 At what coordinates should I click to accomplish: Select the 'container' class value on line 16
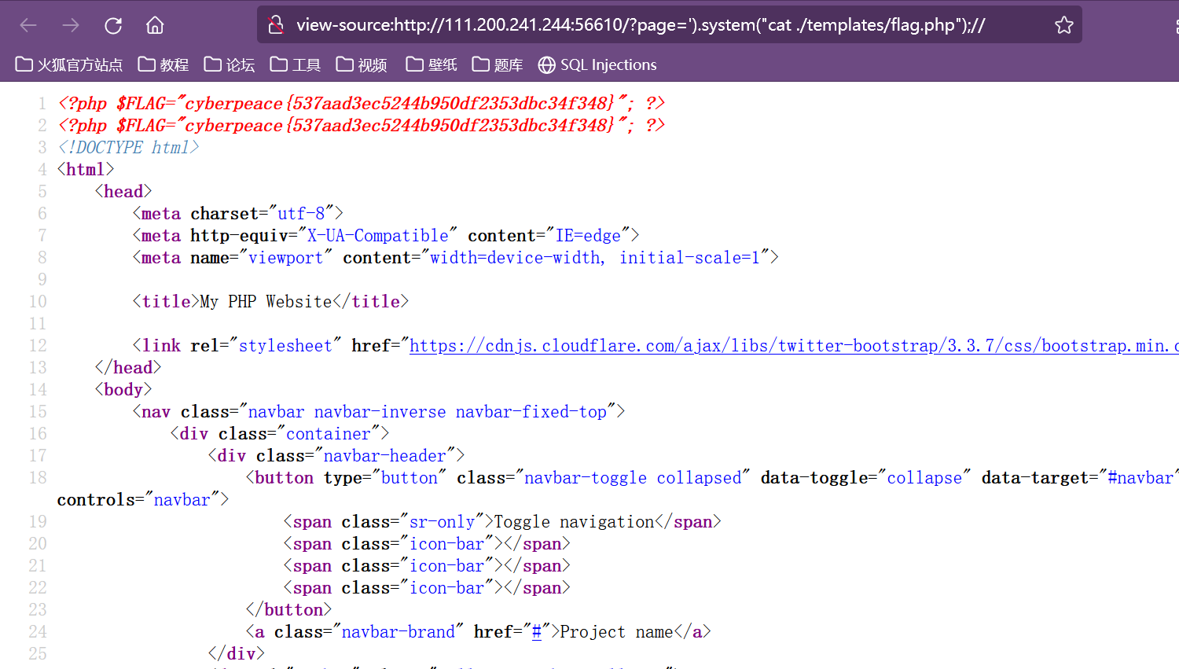click(329, 434)
